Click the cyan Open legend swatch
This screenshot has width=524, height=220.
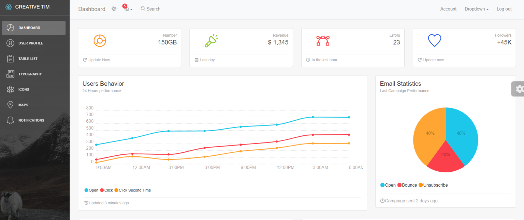tap(86, 190)
